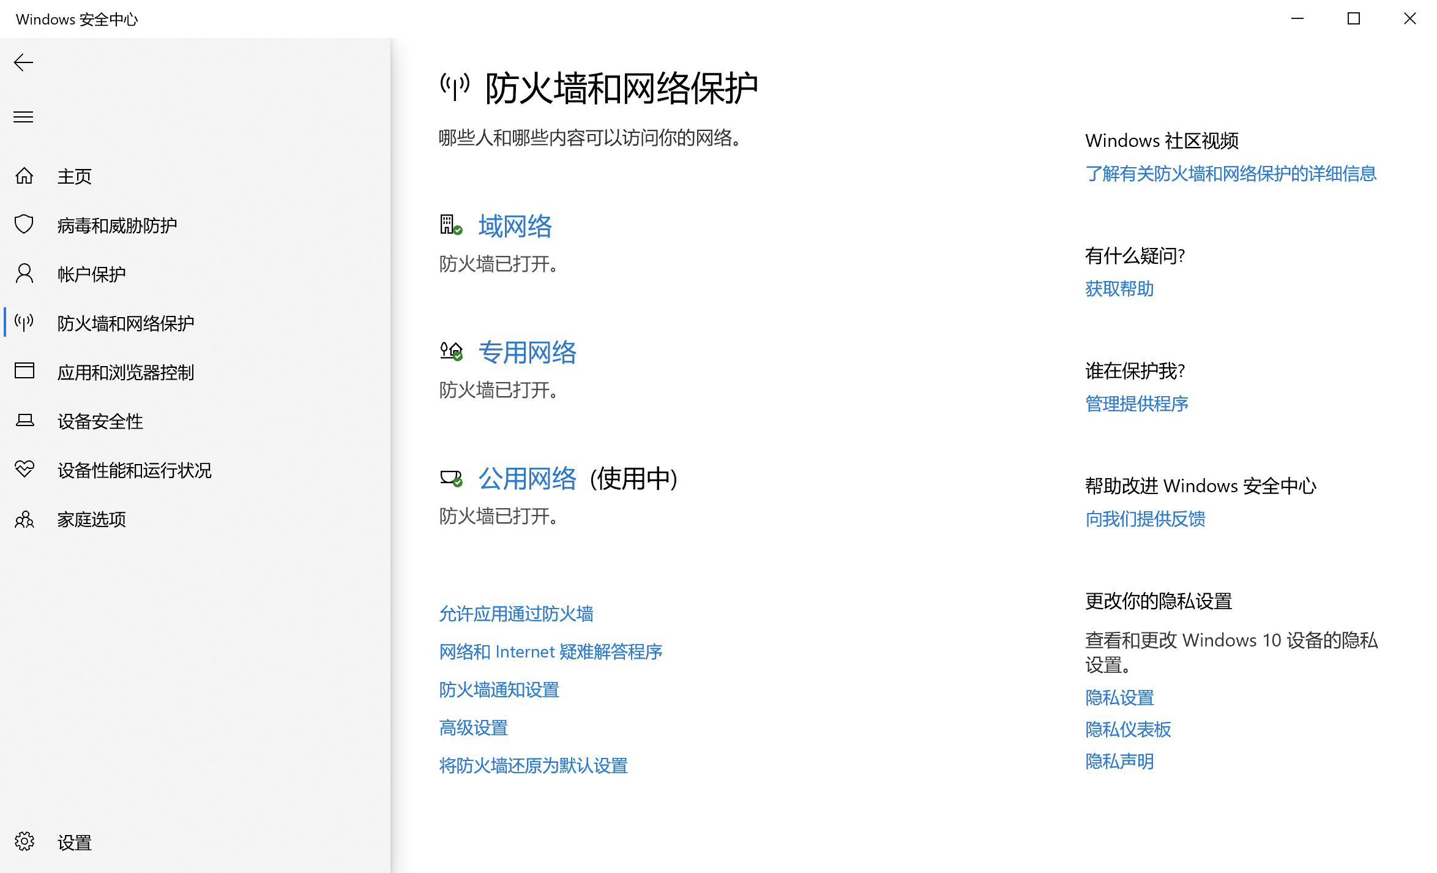Click 允许应用通过防火墙 link
The height and width of the screenshot is (873, 1437).
tap(517, 614)
